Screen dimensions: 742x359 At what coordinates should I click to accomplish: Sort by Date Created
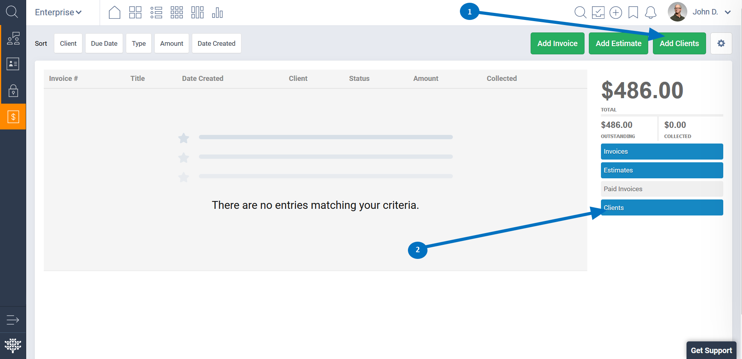tap(216, 43)
